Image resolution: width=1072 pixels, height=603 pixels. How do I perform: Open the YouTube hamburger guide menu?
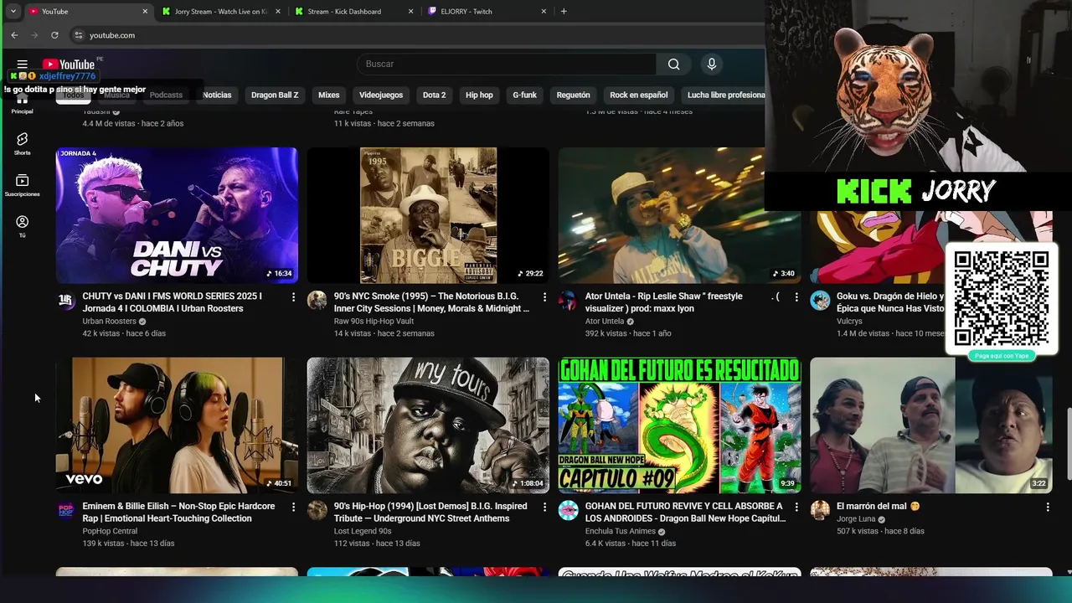tap(23, 64)
